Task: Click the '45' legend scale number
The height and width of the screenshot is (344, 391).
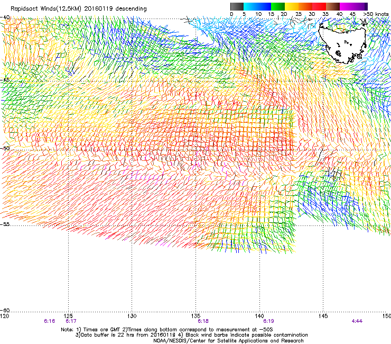Action: pos(352,14)
